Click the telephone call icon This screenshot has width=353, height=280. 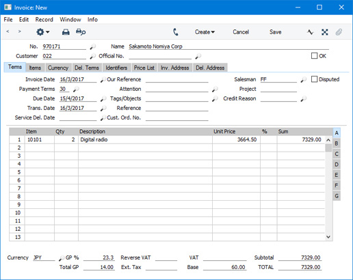[x=176, y=32]
